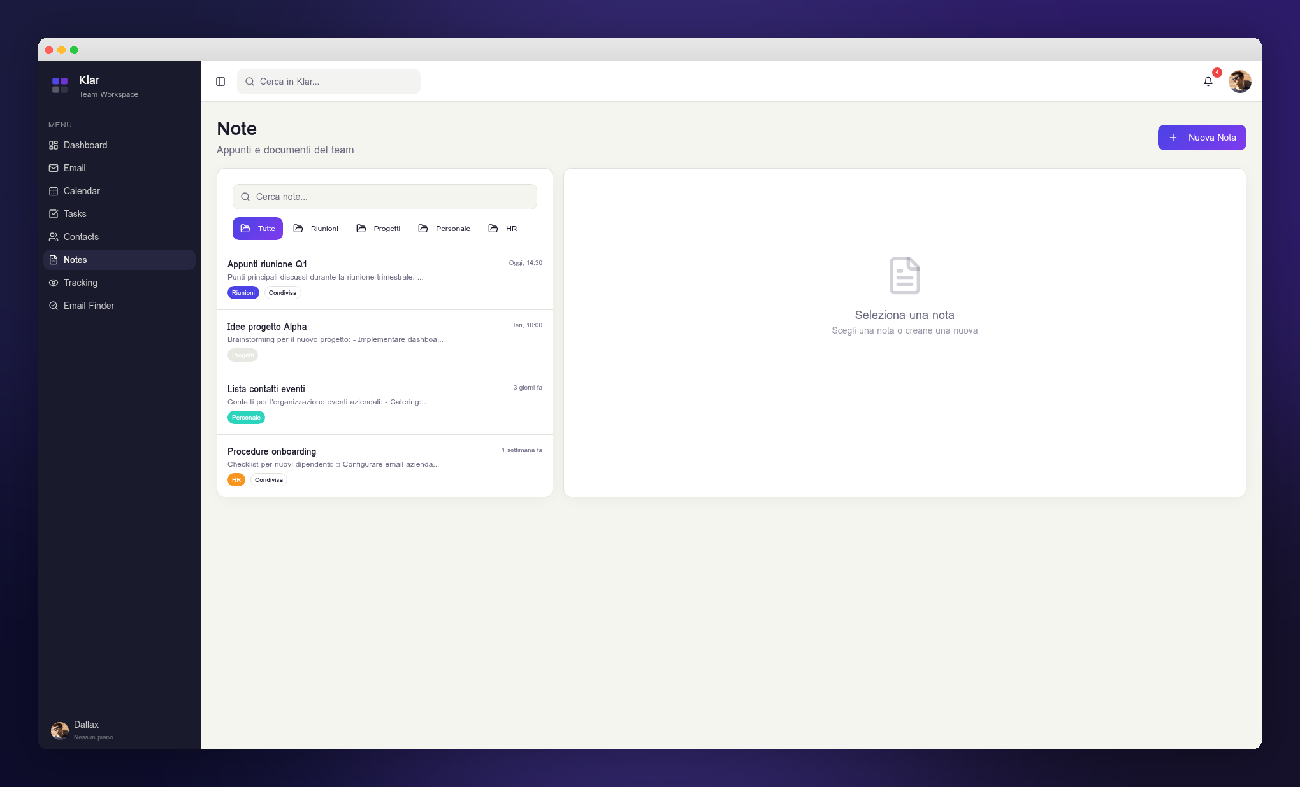Viewport: 1300px width, 787px height.
Task: Open the Contacts section
Action: 81,237
